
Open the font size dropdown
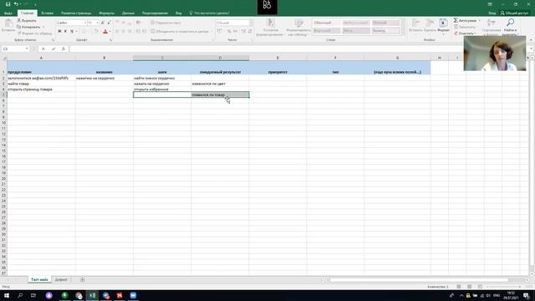coord(97,23)
